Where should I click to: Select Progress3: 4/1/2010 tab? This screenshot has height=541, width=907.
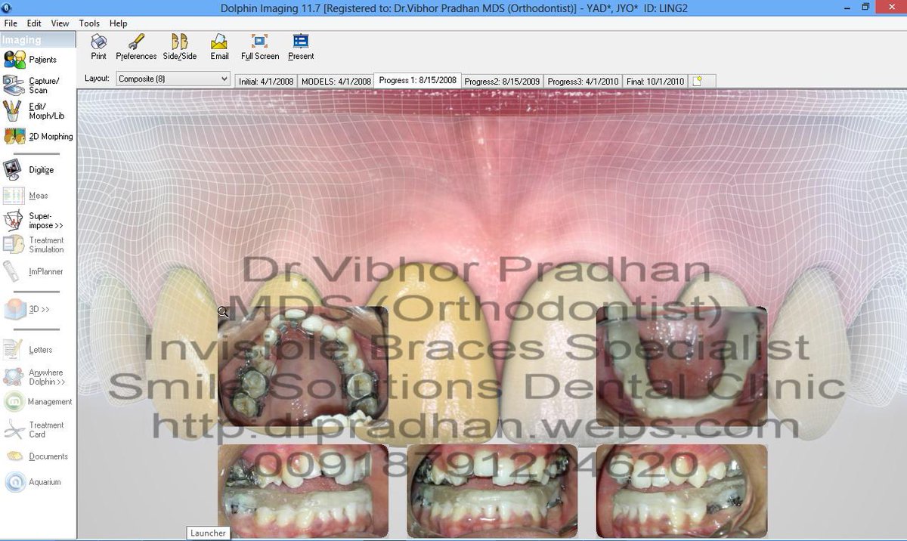[584, 82]
